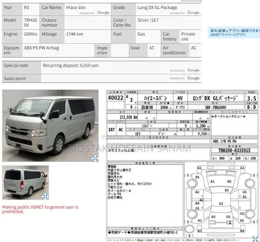This screenshot has height=242, width=260.
Task: Select the 'Silver /1E7' color value
Action: tap(148, 20)
